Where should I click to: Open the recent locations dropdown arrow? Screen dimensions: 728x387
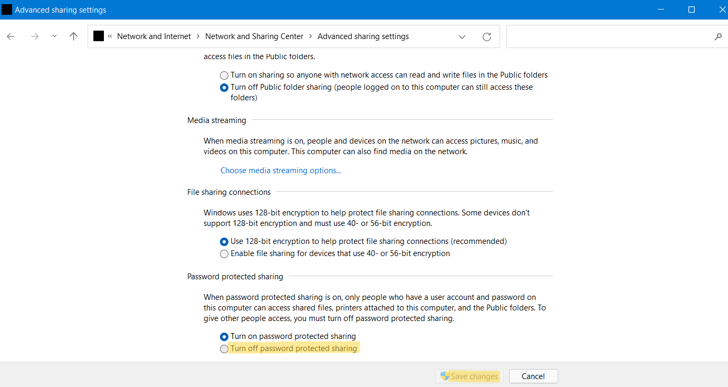[x=54, y=36]
